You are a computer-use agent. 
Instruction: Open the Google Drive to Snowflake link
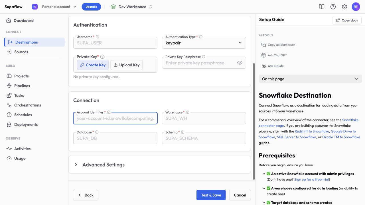point(343,131)
